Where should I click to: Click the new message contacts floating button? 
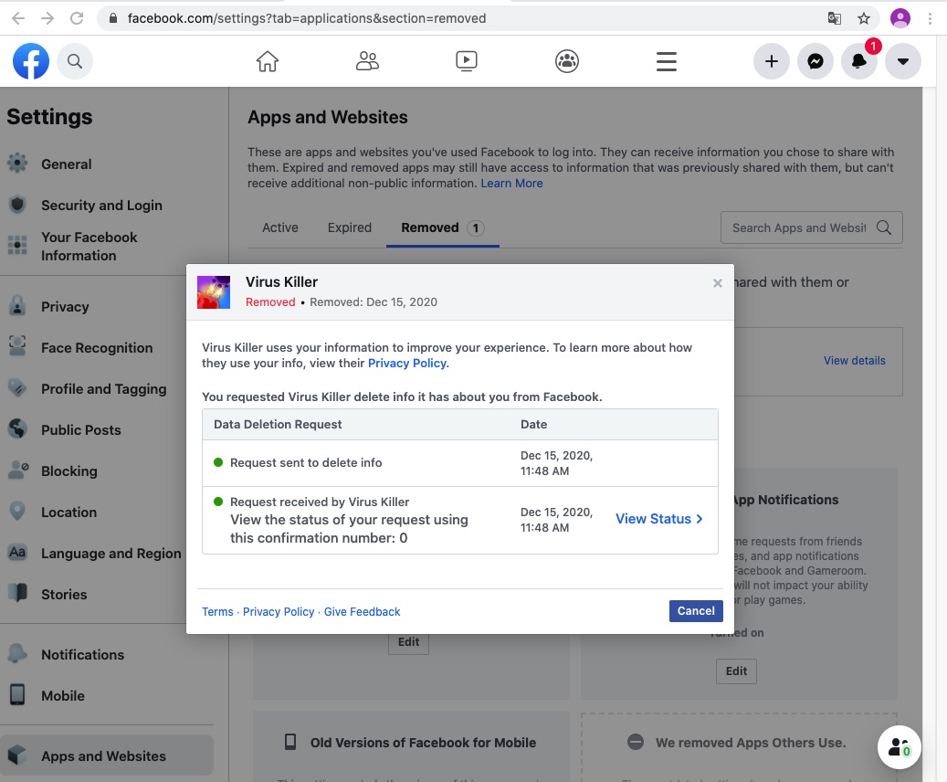(900, 747)
